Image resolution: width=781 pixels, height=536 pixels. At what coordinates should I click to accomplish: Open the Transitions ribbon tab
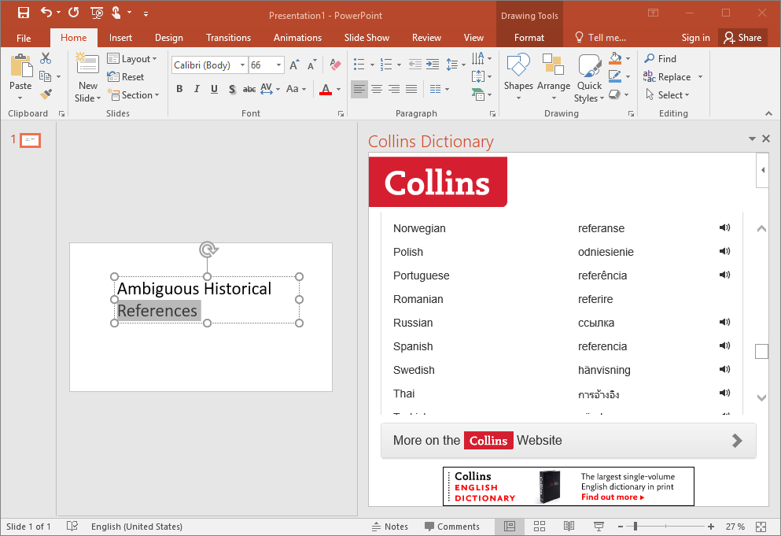point(228,38)
